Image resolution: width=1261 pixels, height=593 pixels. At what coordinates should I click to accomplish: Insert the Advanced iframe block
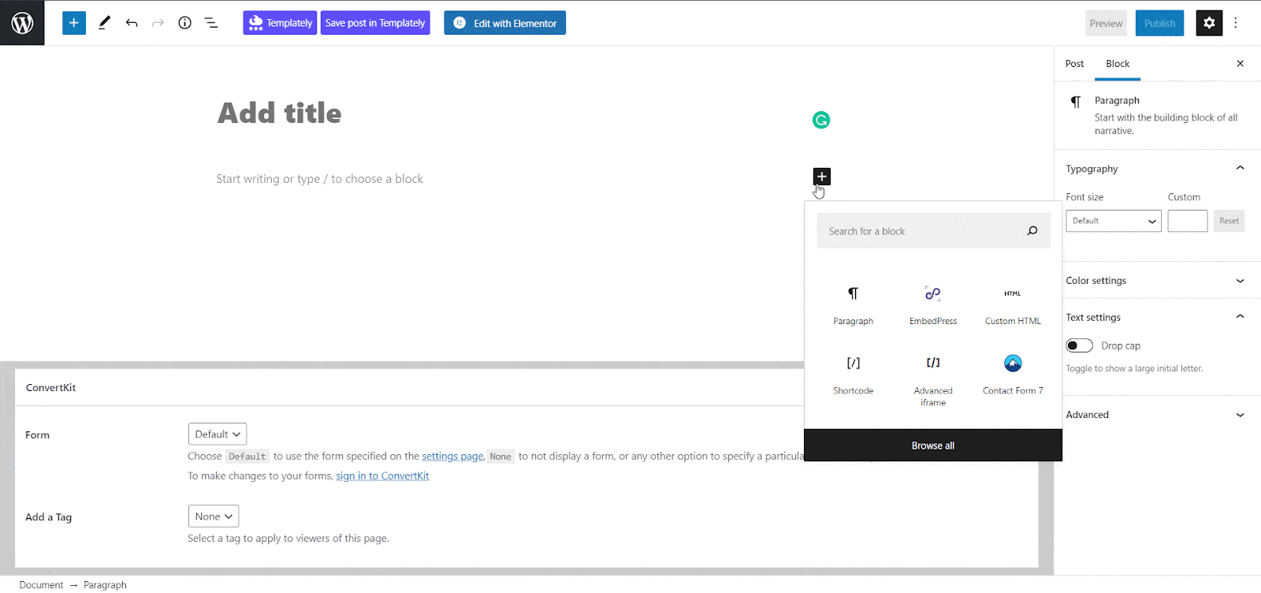coord(933,380)
